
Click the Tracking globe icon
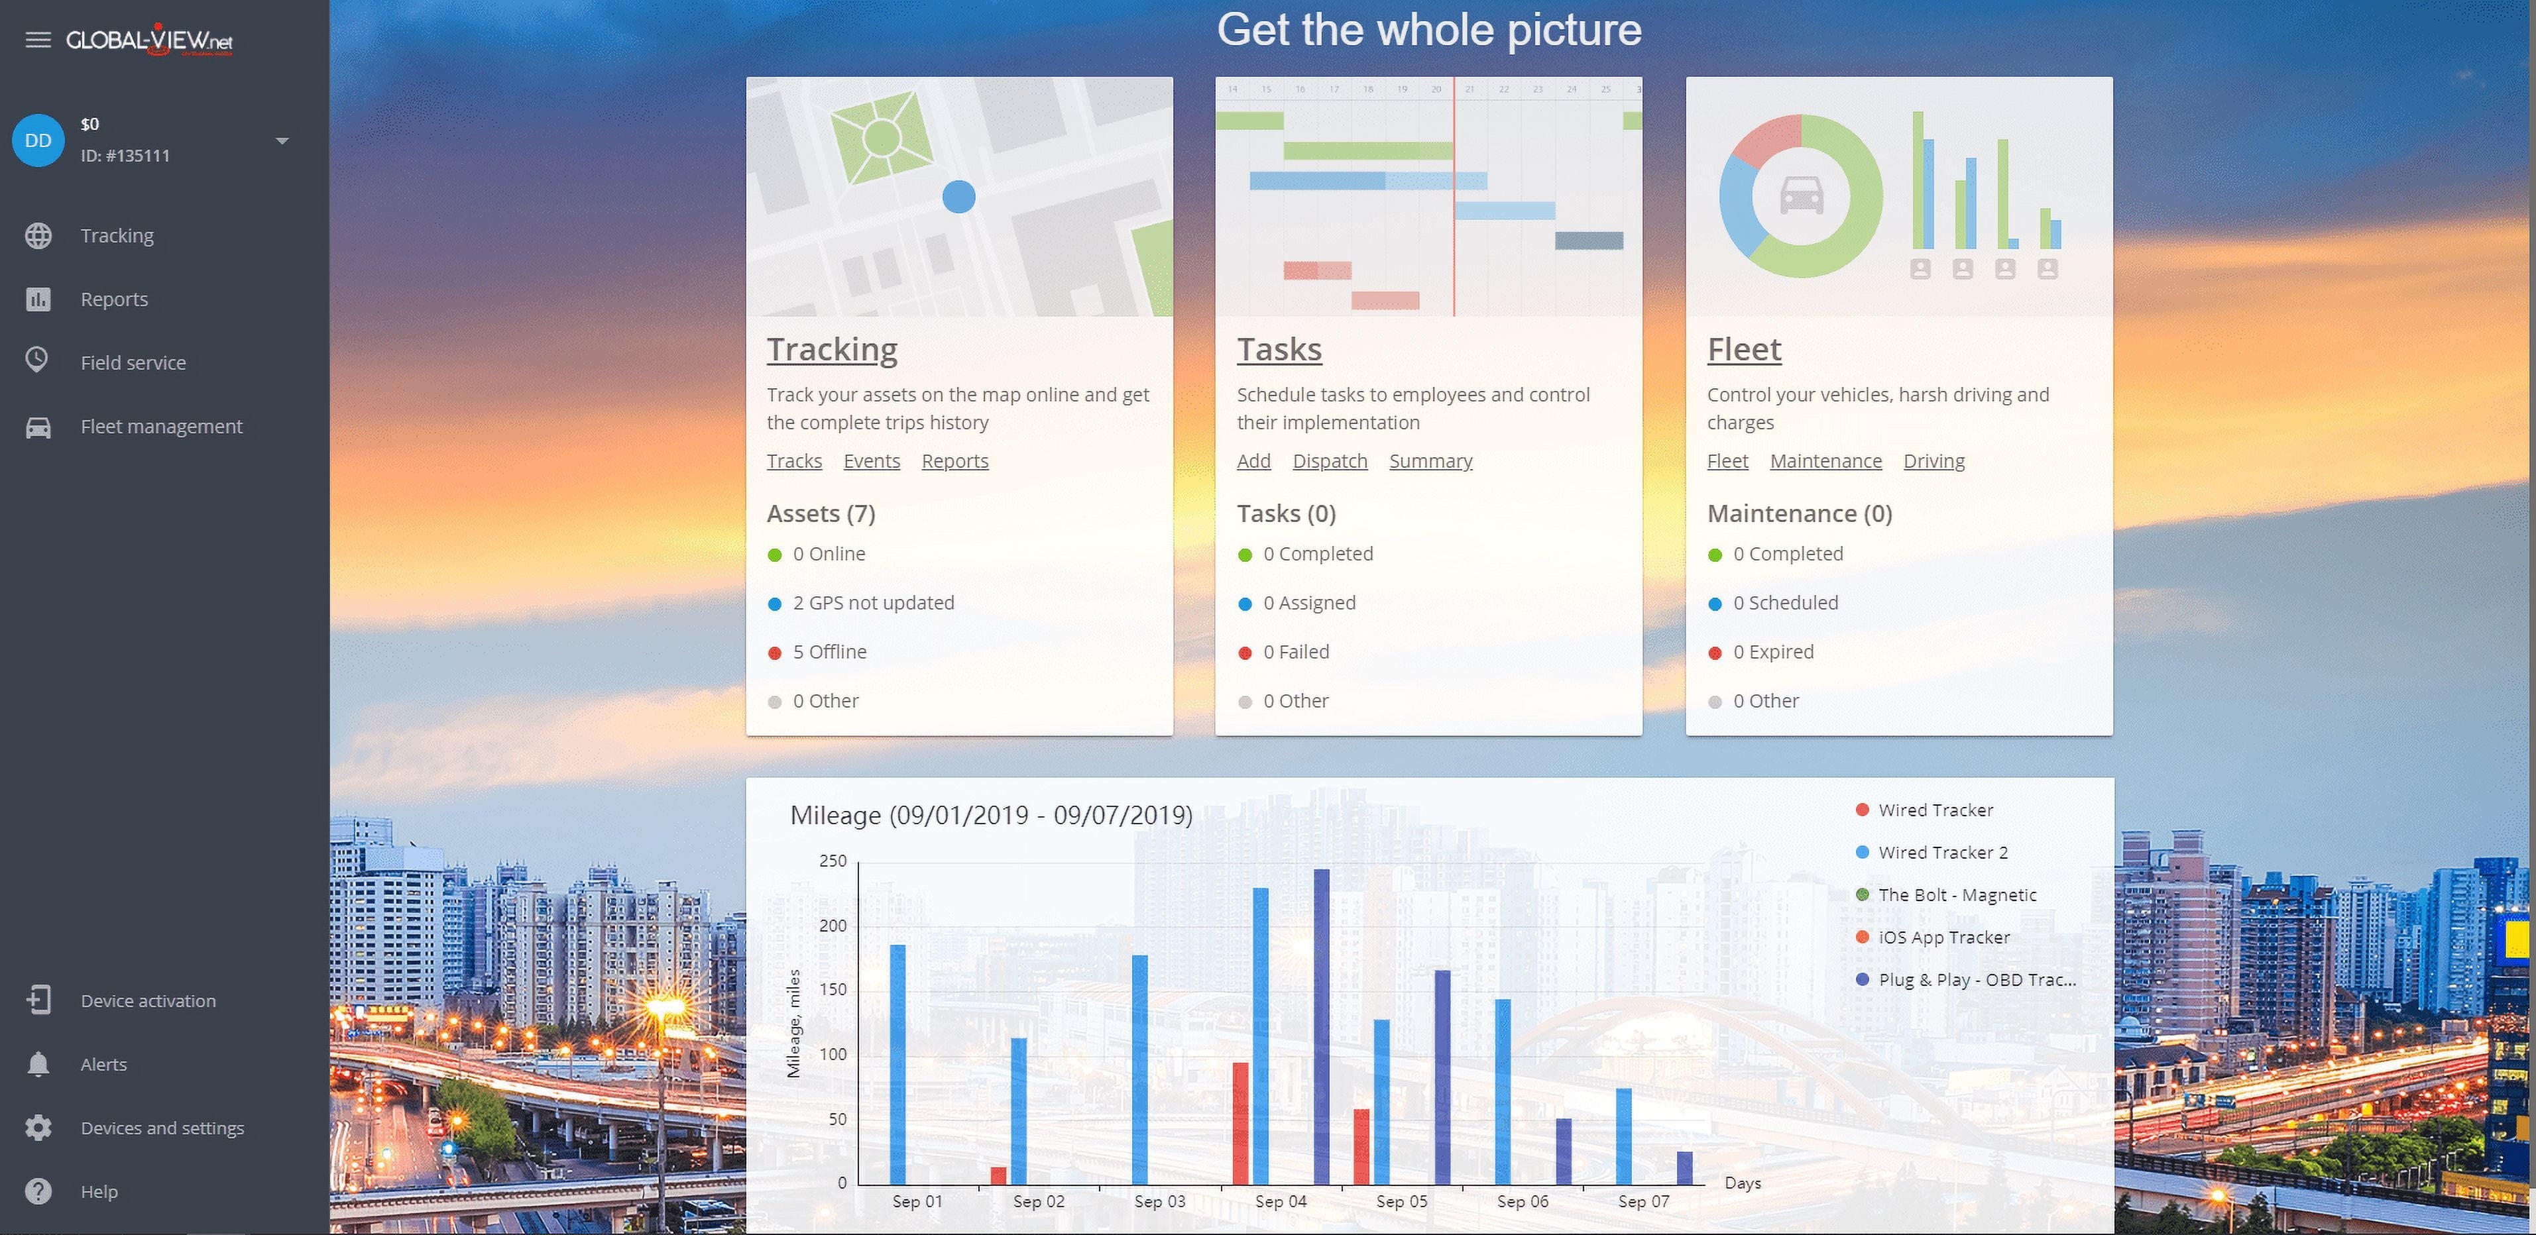pyautogui.click(x=38, y=236)
